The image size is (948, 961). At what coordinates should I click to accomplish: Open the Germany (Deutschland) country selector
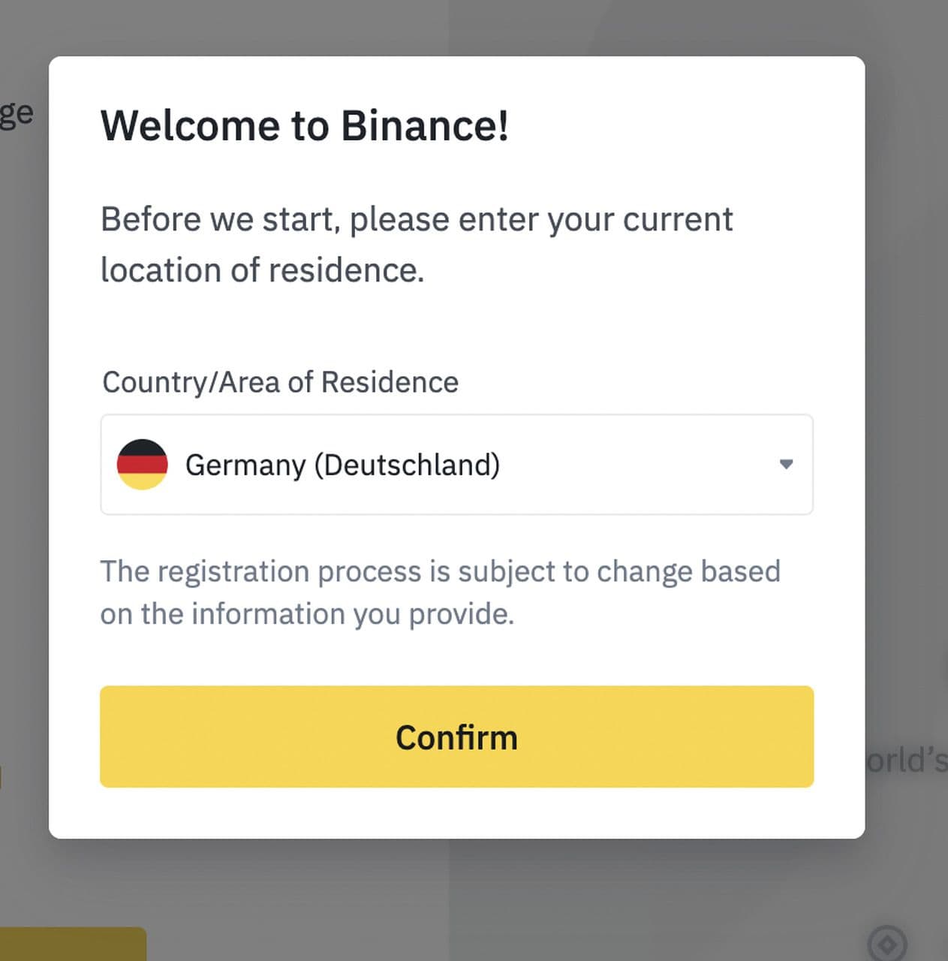pyautogui.click(x=342, y=465)
